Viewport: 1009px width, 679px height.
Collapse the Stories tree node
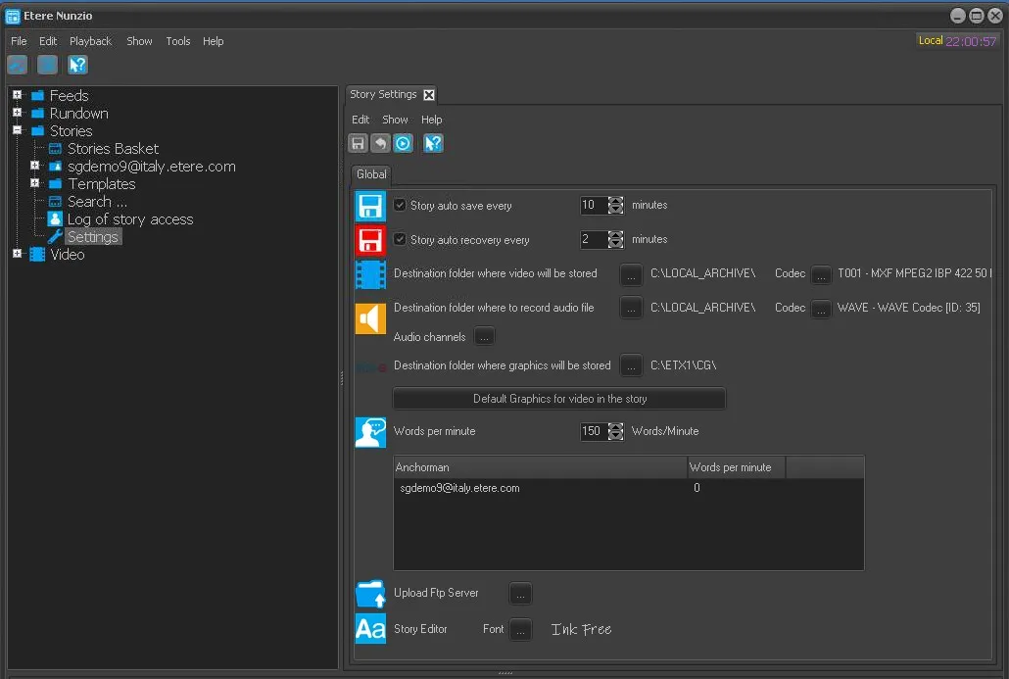point(17,131)
